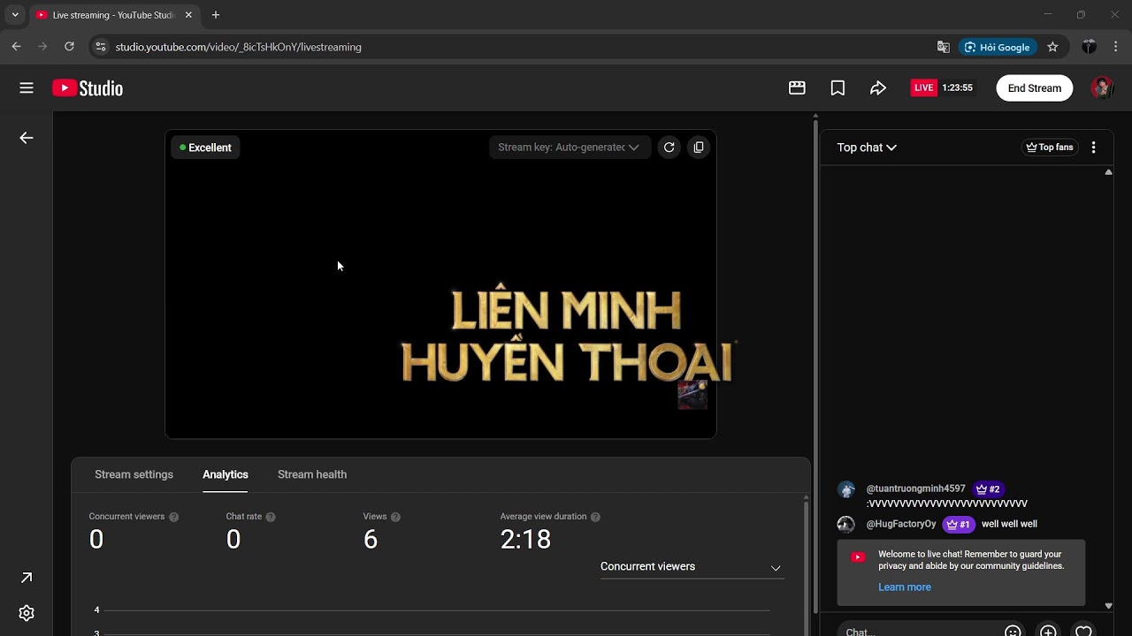Screen dimensions: 1132x636
Task: Go back with the left sidebar arrow
Action: (x=27, y=138)
